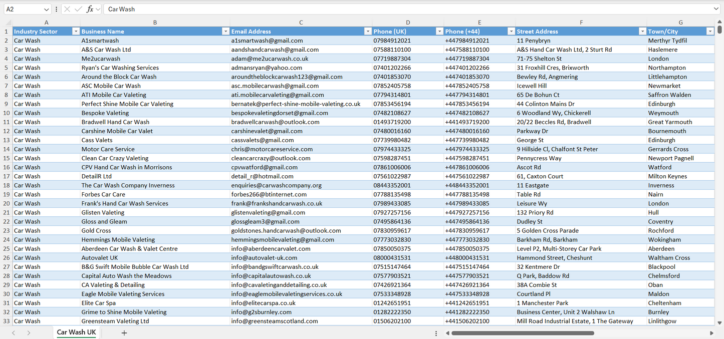The width and height of the screenshot is (724, 339).
Task: Select column D header
Action: point(408,23)
